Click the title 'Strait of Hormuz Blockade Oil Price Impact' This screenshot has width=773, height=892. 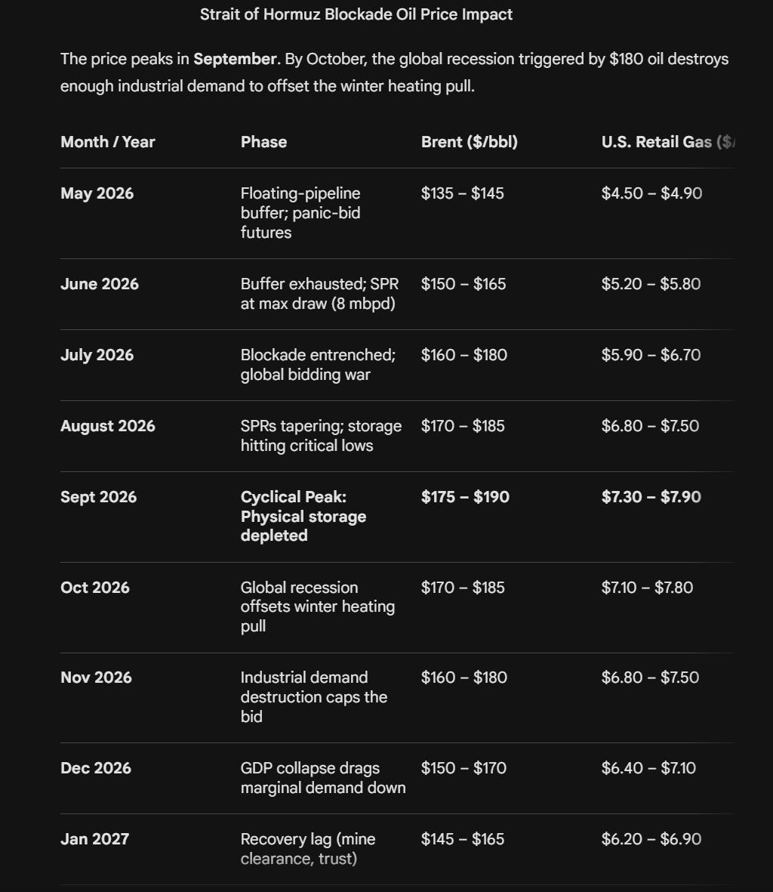pos(356,14)
